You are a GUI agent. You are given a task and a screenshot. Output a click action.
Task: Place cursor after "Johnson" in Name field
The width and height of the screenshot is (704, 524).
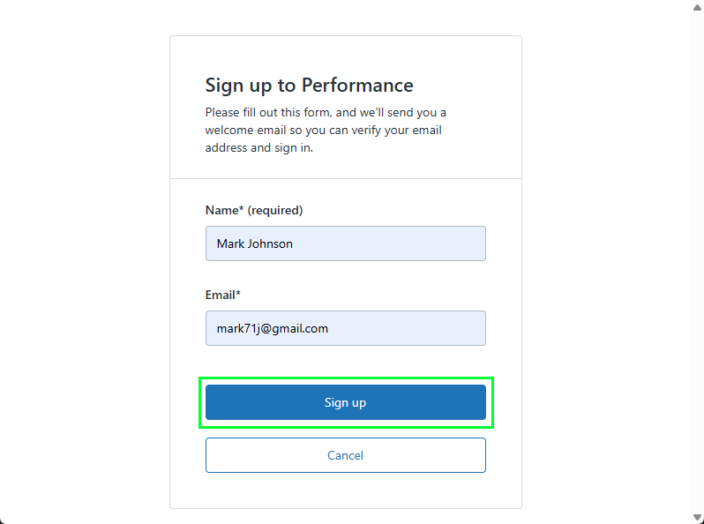(x=294, y=243)
